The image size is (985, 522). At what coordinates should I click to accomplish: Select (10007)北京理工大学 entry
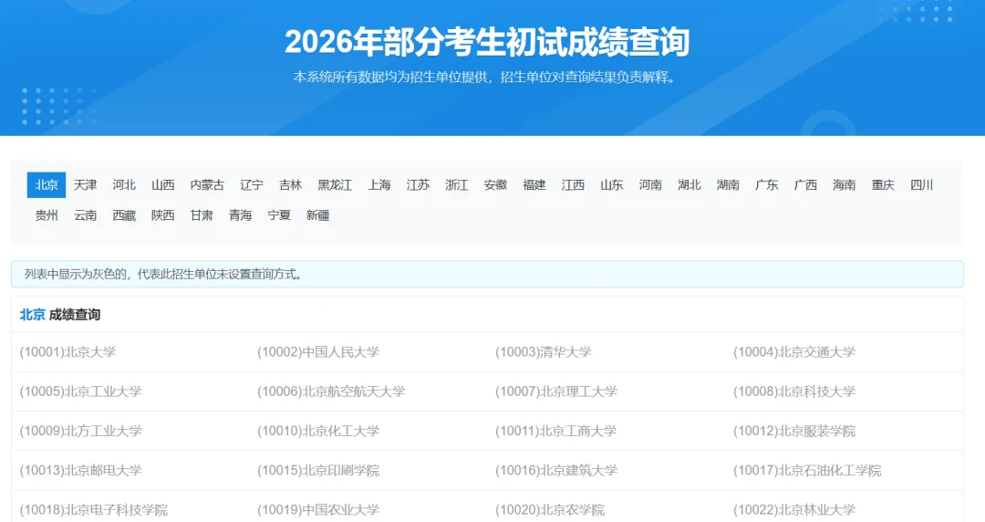[556, 391]
